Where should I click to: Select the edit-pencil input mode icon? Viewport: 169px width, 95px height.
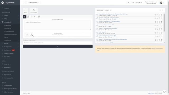(25, 17)
